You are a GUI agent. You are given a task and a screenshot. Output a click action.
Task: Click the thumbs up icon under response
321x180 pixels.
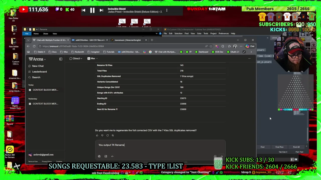pyautogui.click(x=97, y=135)
